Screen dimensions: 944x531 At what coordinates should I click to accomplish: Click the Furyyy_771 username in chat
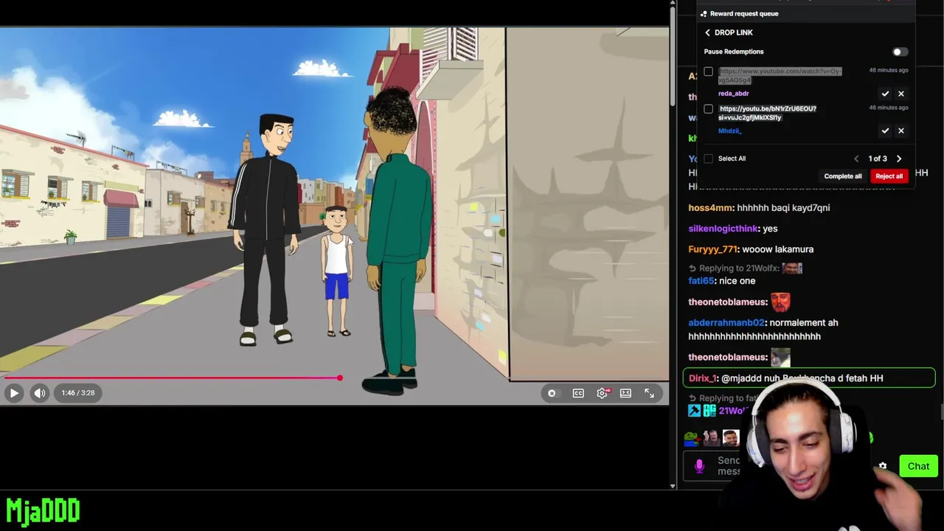coord(712,249)
